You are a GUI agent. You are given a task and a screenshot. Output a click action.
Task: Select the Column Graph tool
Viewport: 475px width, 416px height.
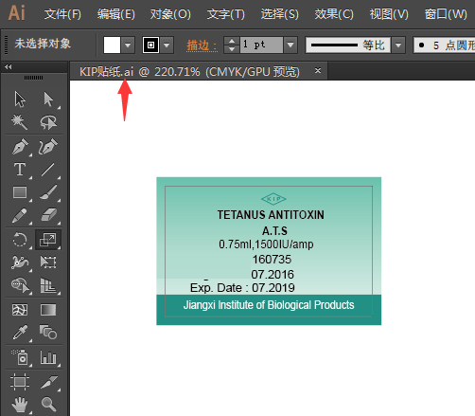(48, 357)
